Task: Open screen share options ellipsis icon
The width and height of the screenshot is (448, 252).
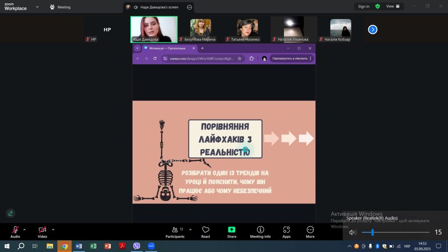Action: (x=189, y=7)
